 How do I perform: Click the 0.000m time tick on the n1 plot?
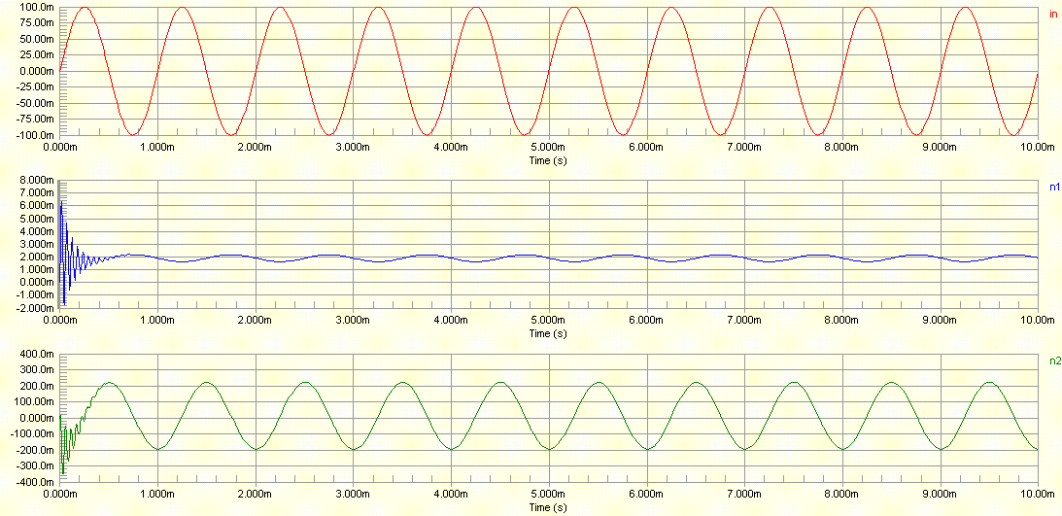pyautogui.click(x=60, y=321)
